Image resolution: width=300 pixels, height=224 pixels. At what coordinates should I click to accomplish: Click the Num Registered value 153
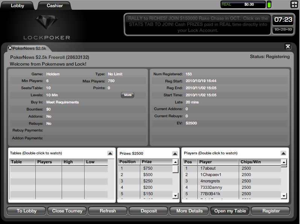tap(189, 74)
